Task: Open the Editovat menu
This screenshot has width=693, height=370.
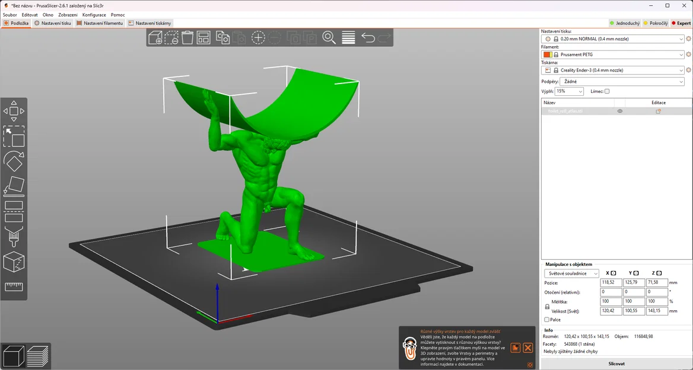Action: (30, 15)
